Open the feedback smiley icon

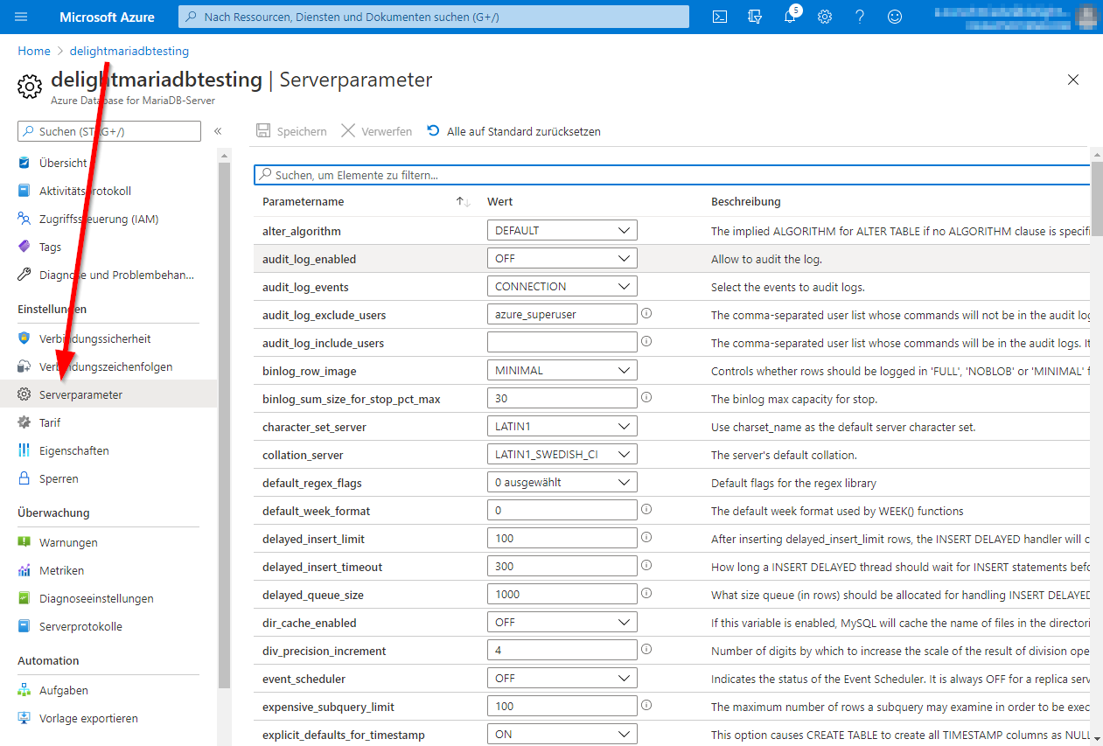[x=895, y=17]
